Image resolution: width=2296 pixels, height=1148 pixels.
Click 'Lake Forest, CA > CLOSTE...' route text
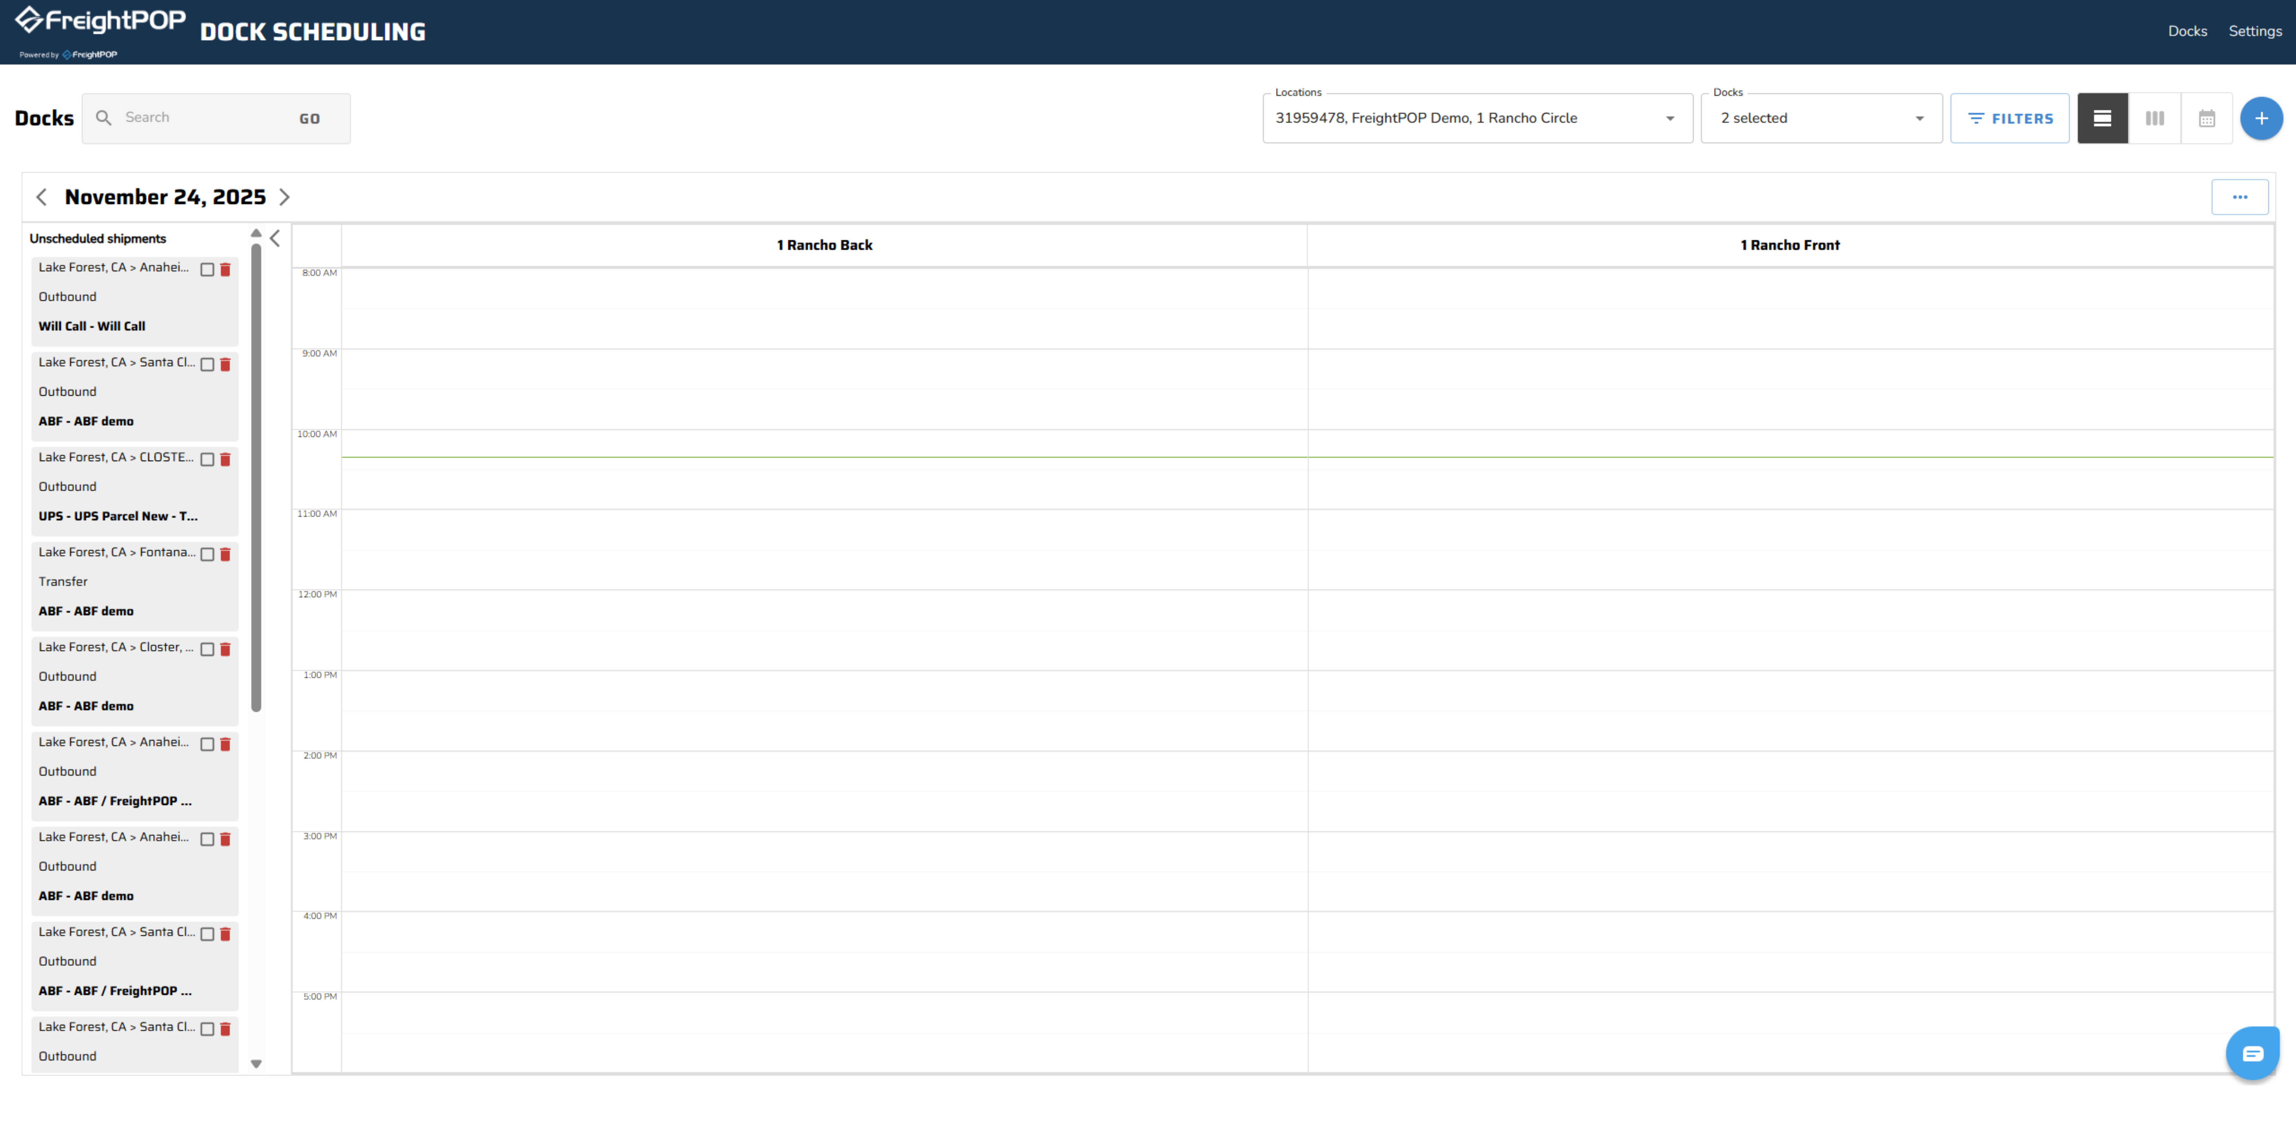(116, 457)
